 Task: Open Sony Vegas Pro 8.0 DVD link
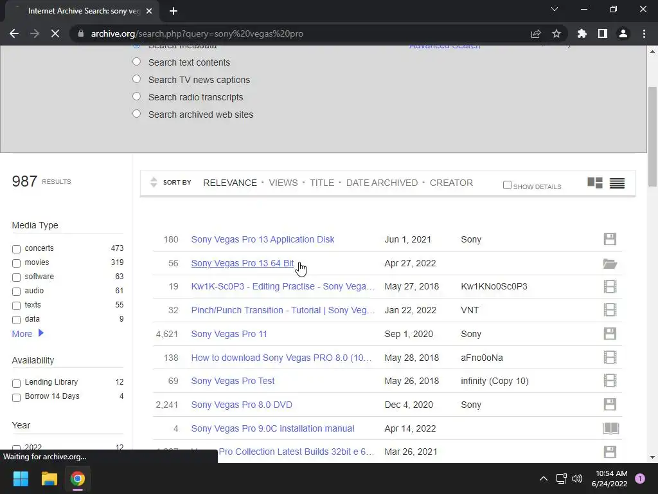click(x=242, y=405)
